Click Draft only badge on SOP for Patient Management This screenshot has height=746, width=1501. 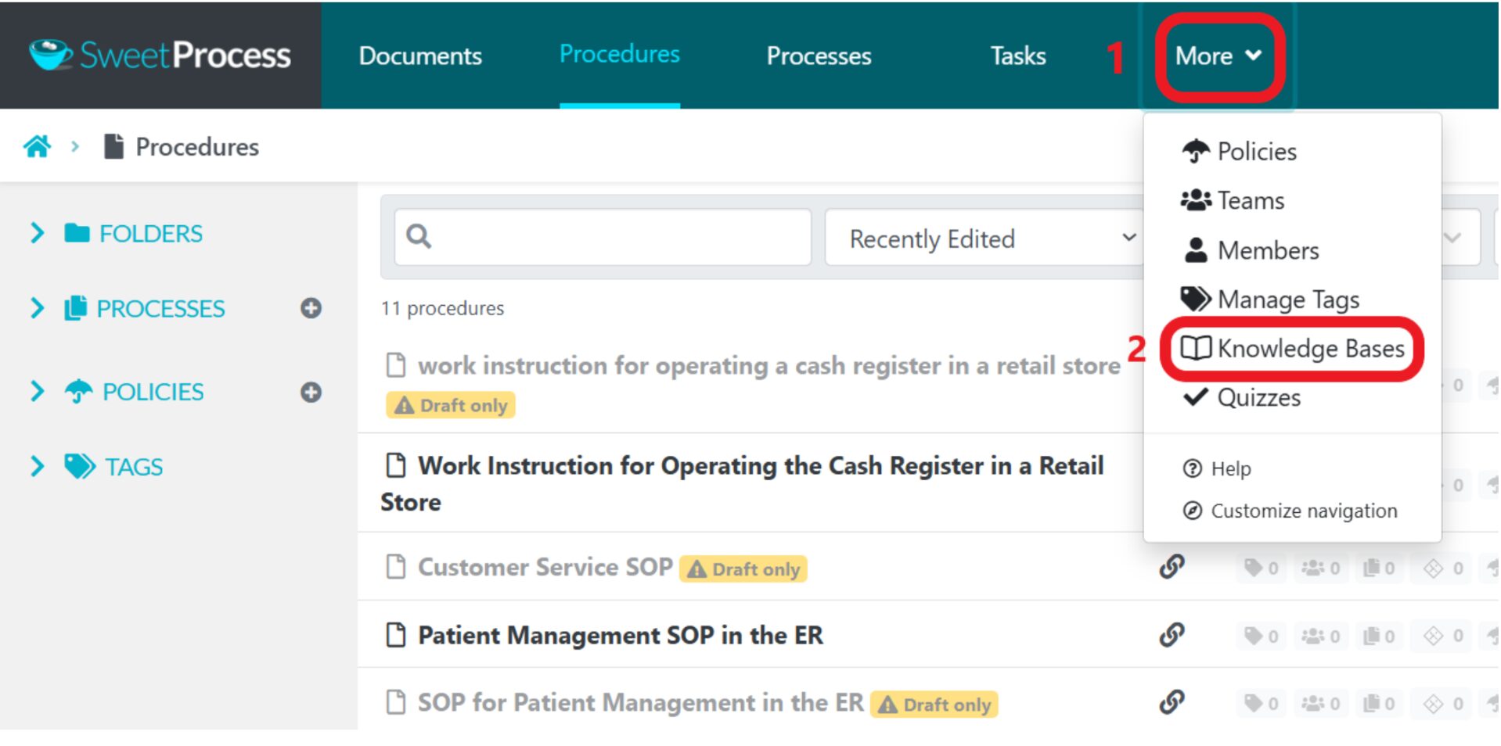click(934, 705)
